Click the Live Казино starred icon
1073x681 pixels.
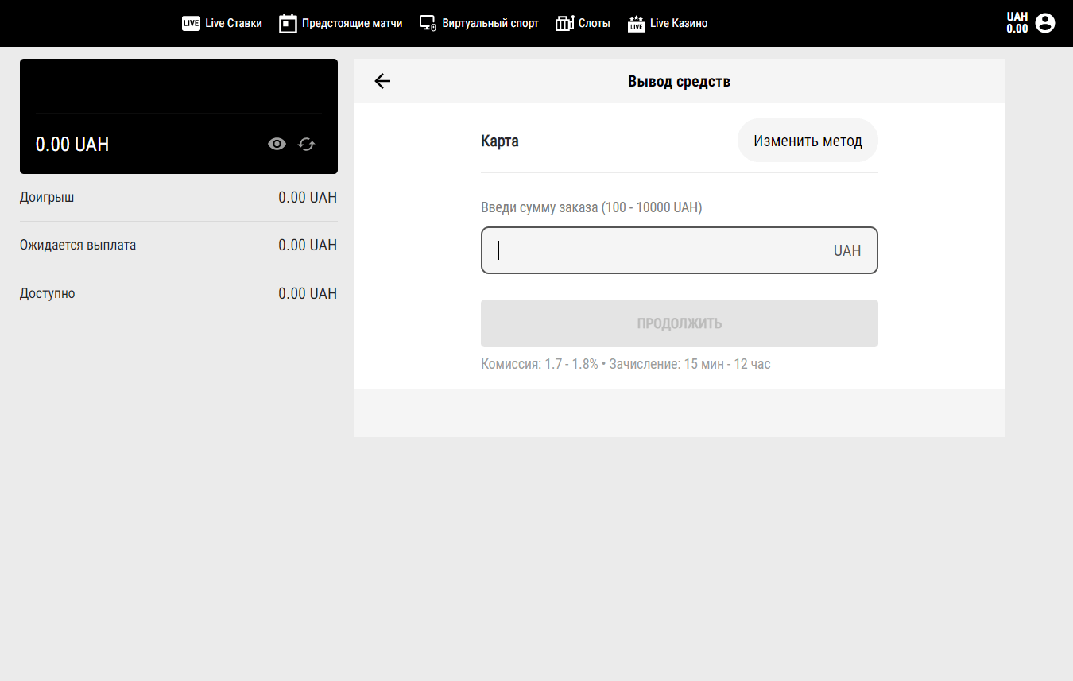[x=636, y=24]
